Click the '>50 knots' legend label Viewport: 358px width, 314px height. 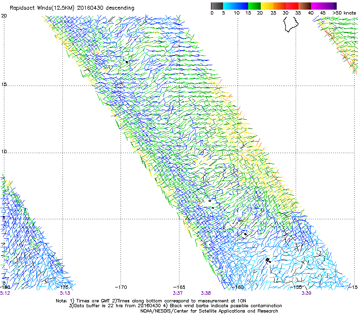[x=344, y=13]
